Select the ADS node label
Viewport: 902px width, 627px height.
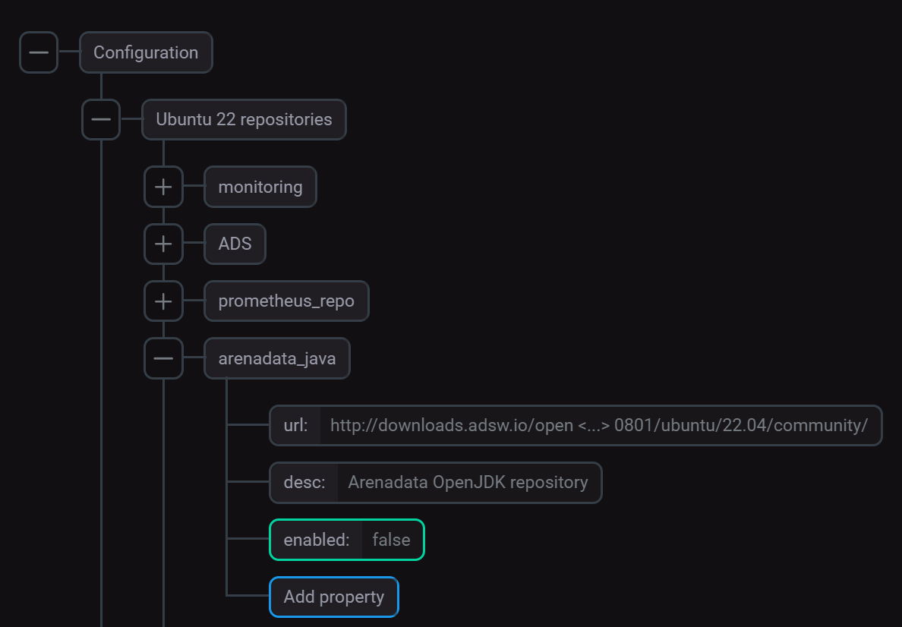click(x=234, y=244)
